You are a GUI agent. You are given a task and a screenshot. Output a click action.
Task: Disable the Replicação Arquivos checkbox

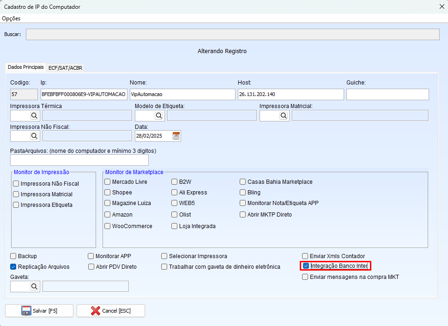pyautogui.click(x=13, y=267)
